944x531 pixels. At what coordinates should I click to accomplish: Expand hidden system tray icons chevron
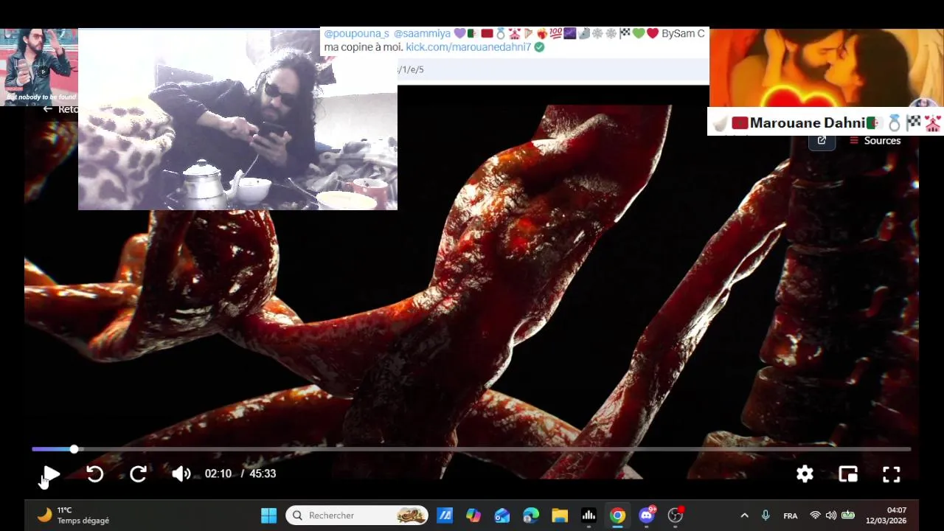tap(744, 516)
